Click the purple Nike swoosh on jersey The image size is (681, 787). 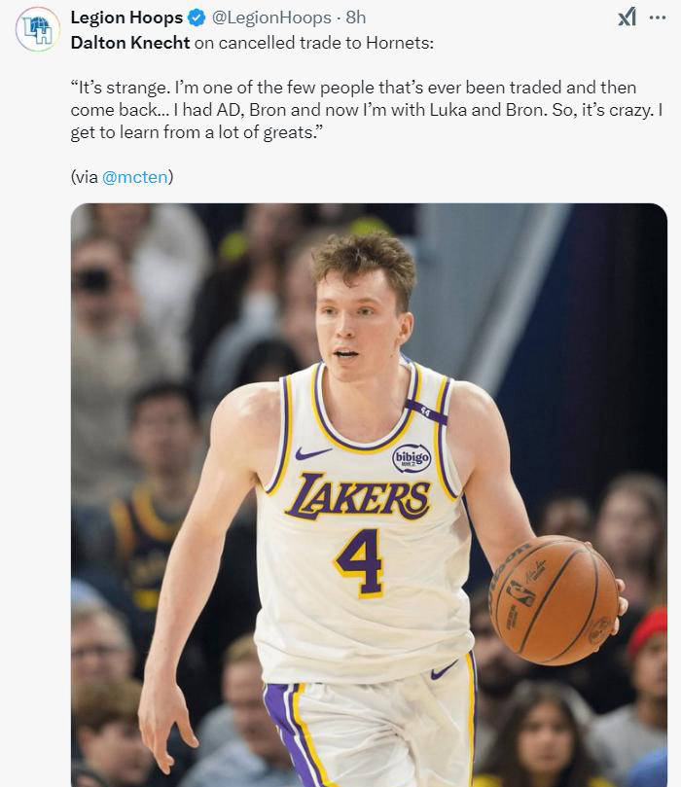pos(313,453)
